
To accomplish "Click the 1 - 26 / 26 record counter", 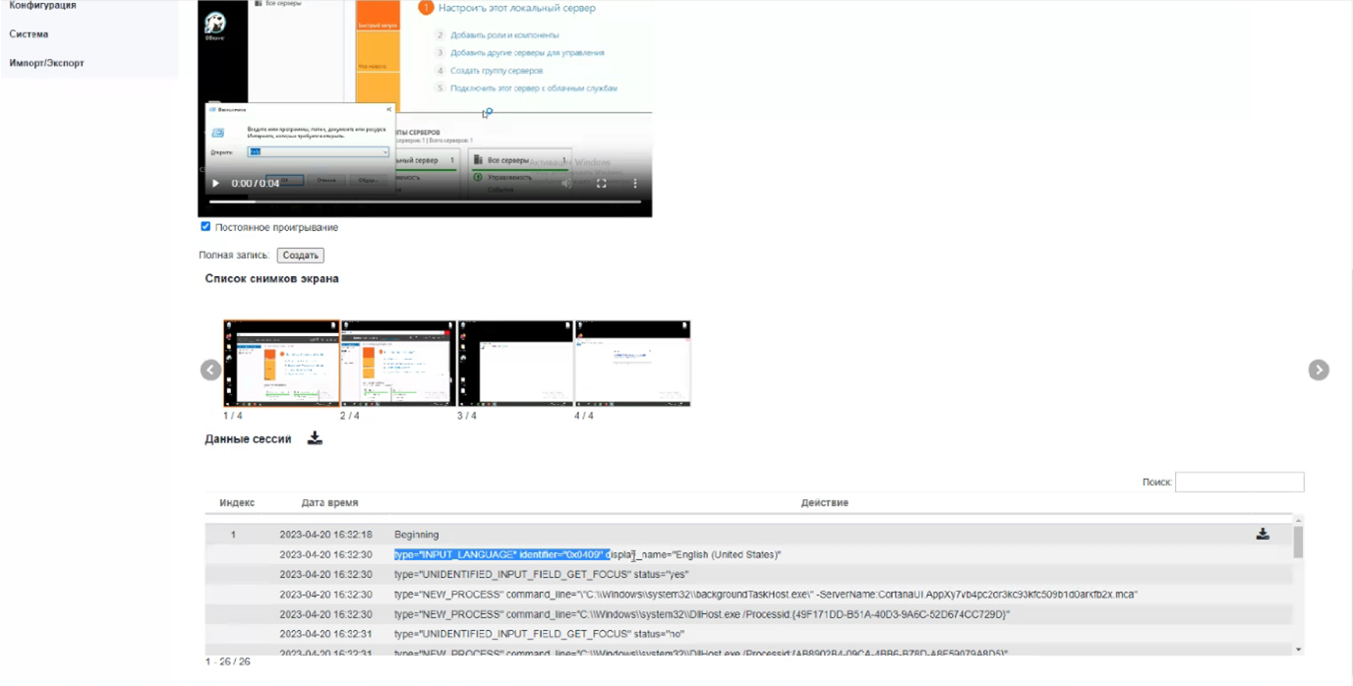I will coord(228,661).
